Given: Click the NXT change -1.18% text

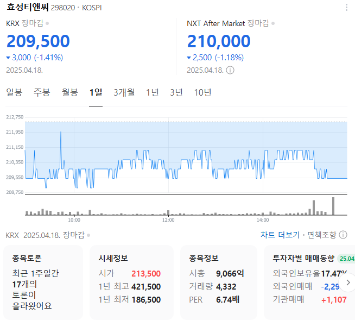Looking at the screenshot, I should tap(229, 58).
